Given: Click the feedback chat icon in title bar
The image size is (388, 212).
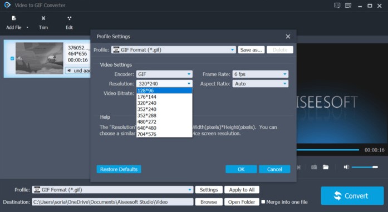Looking at the screenshot, I should click(x=337, y=6).
